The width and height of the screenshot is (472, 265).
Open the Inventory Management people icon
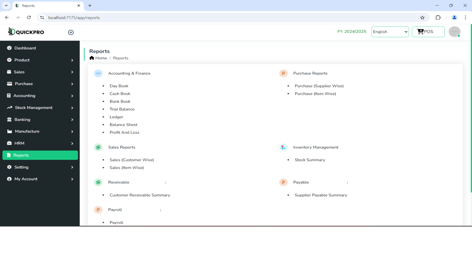283,147
